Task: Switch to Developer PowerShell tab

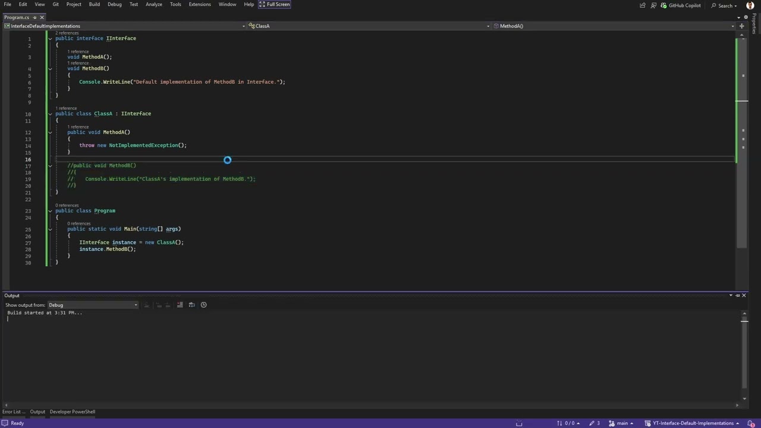Action: 72,411
